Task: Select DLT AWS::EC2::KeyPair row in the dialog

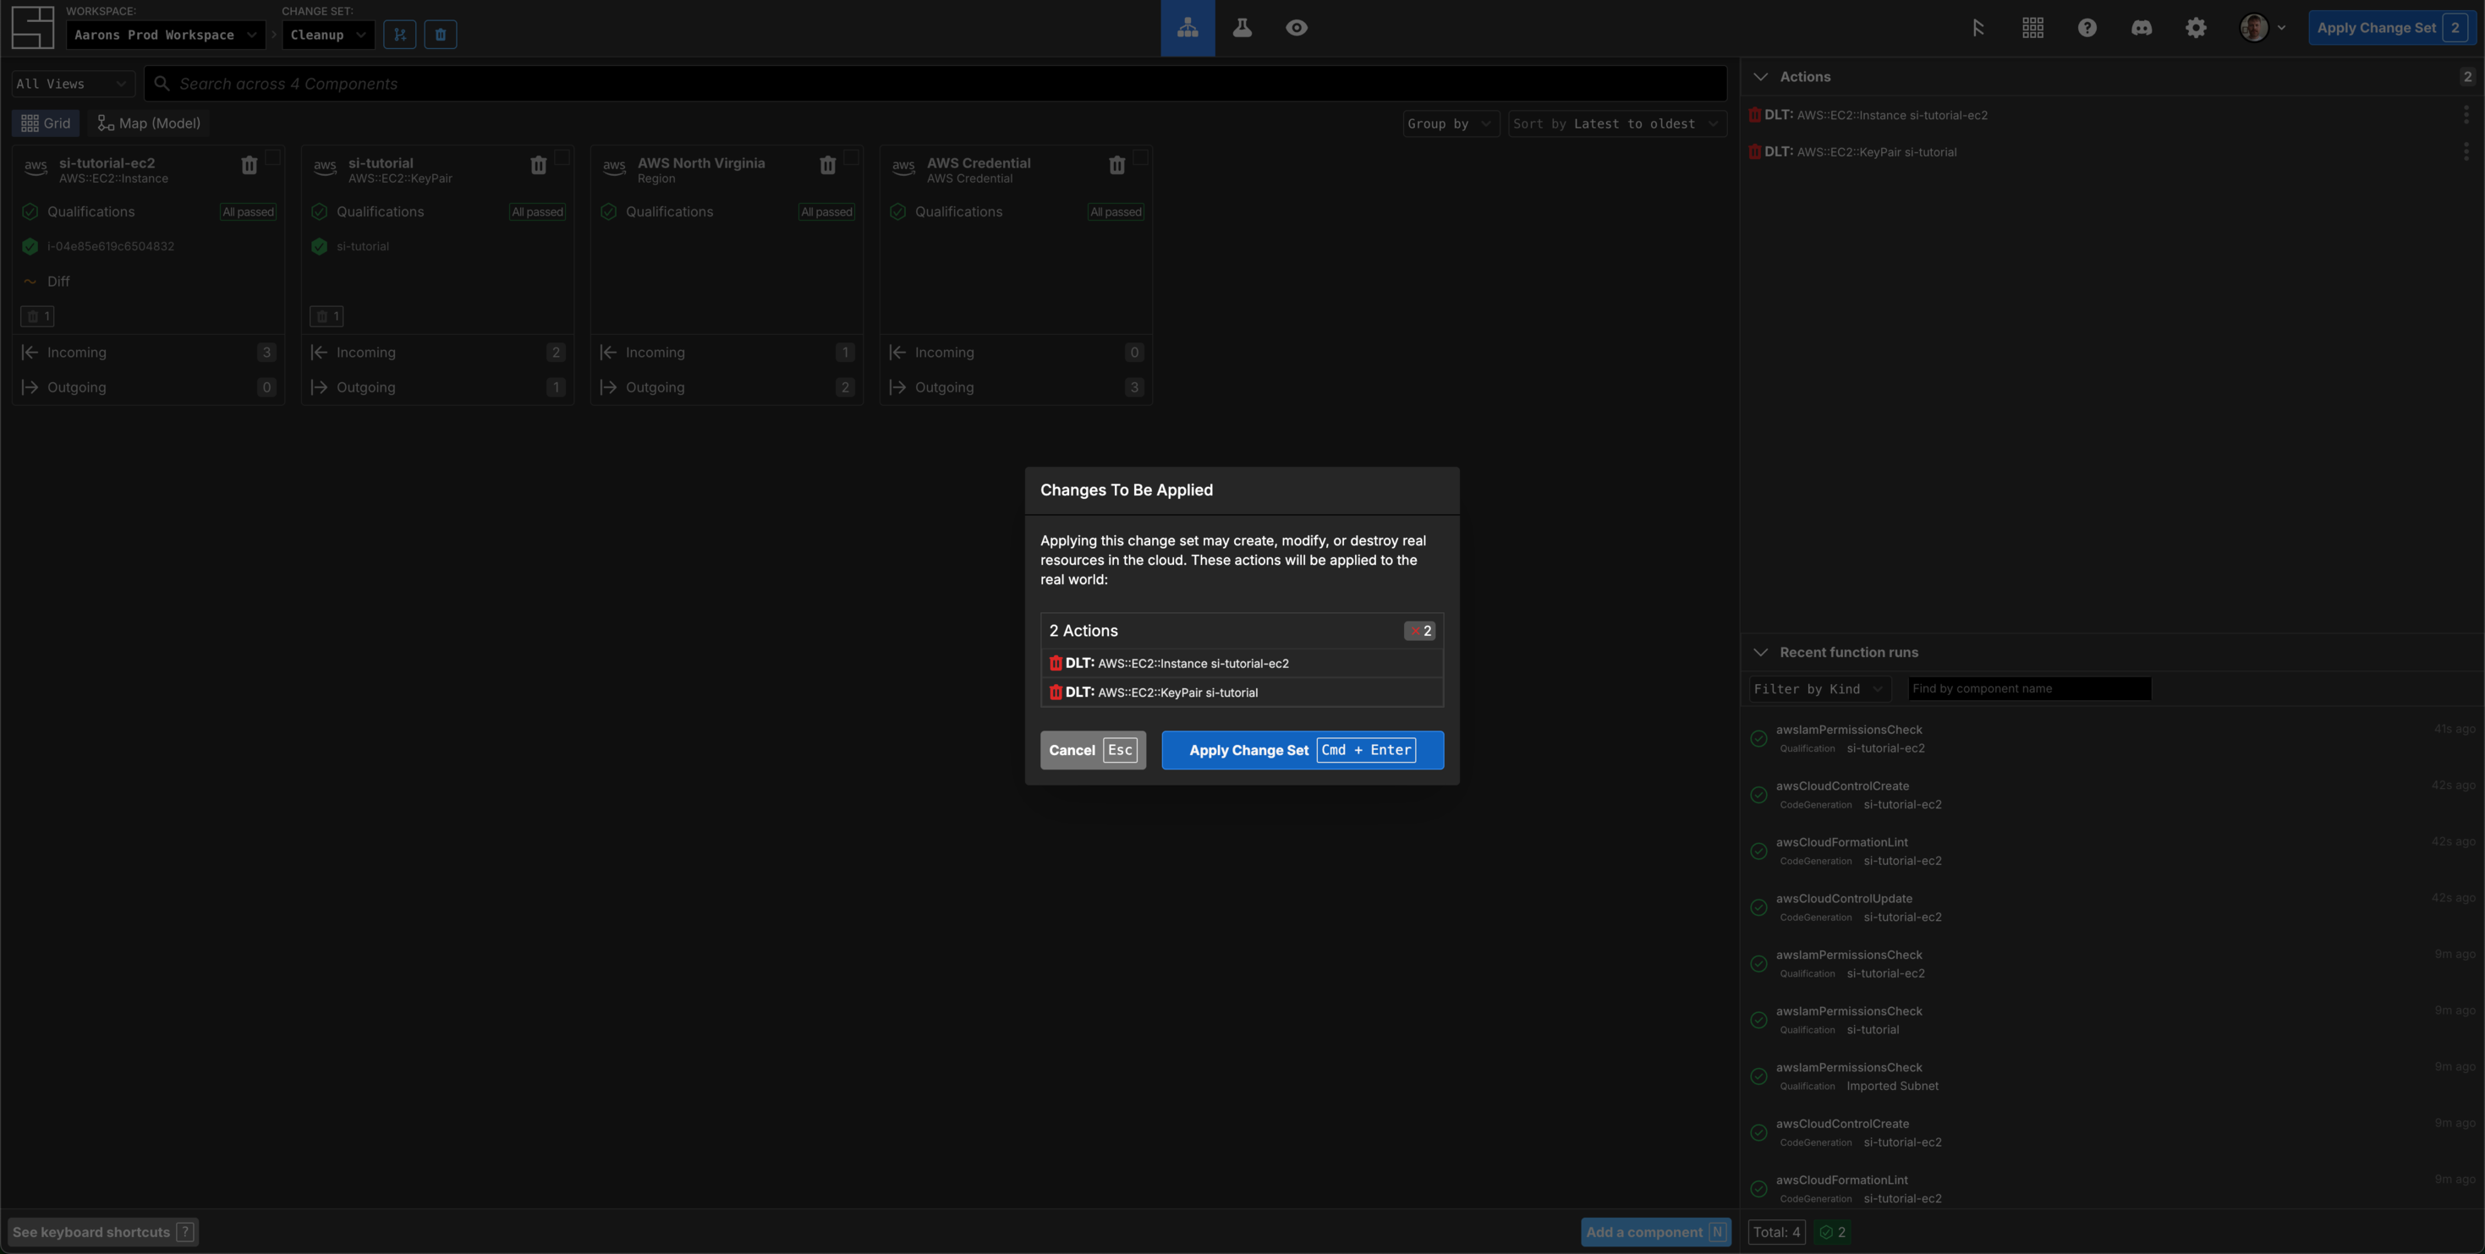Action: point(1242,693)
